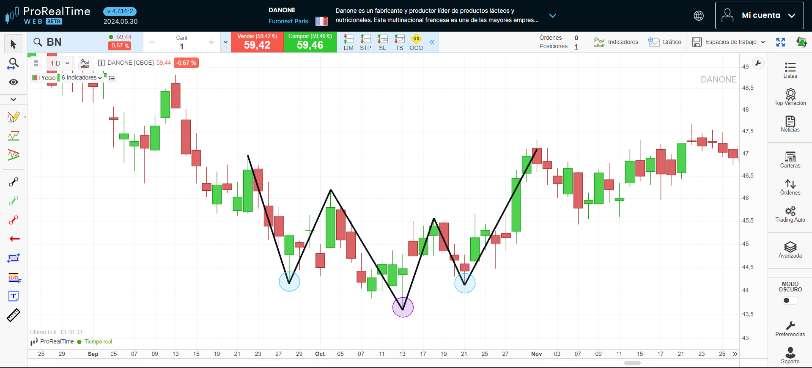The image size is (812, 368).
Task: Choose the red arrow drawing tool
Action: tap(14, 239)
